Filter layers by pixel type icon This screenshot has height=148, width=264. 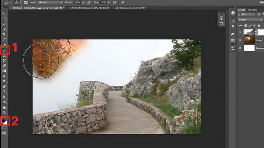(x=259, y=14)
